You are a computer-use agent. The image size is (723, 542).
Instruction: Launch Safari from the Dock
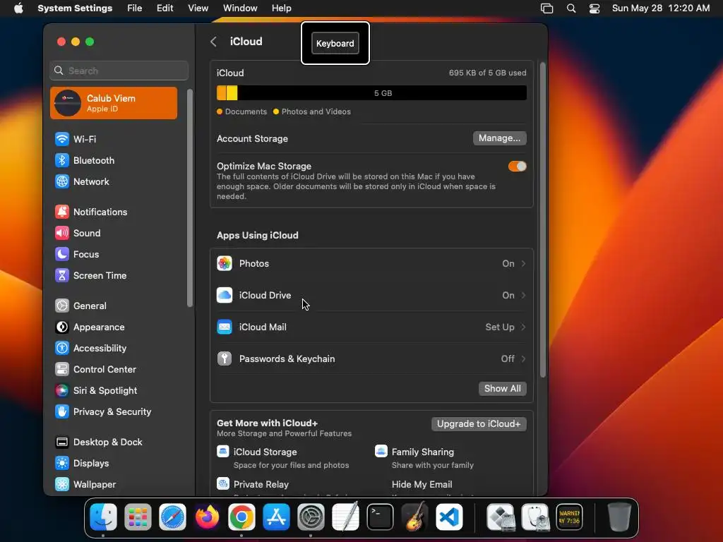point(172,517)
